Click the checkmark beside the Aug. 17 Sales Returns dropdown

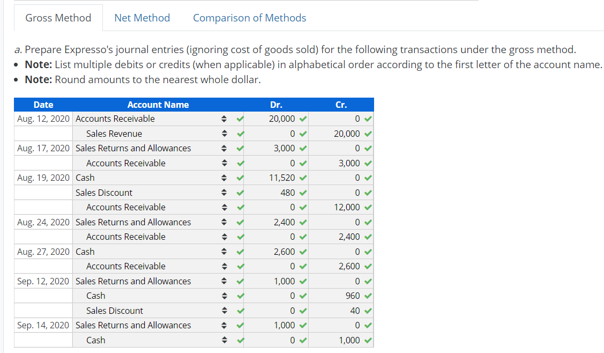point(240,148)
